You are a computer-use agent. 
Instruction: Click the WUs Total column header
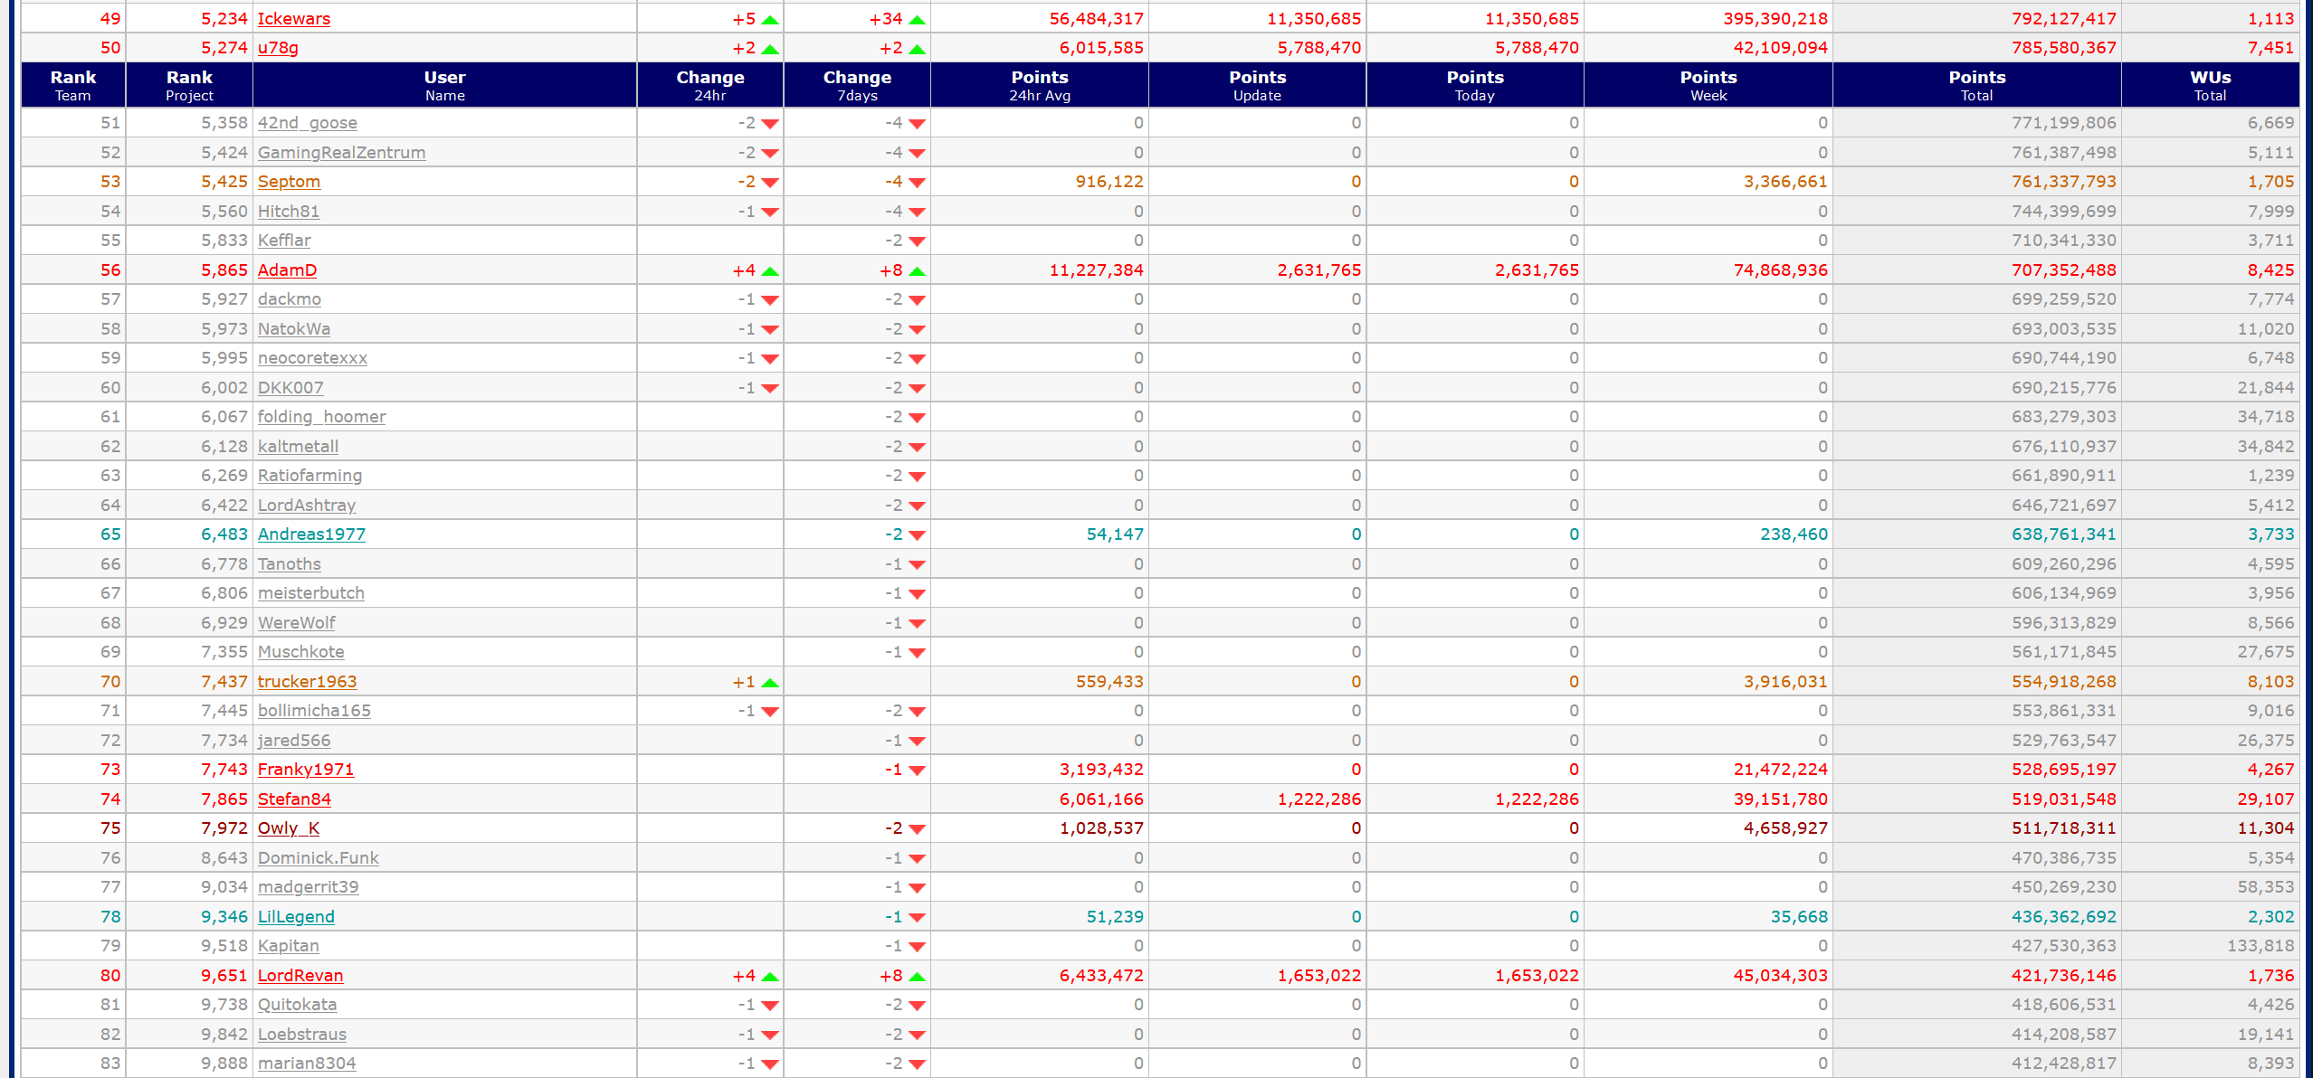point(2209,85)
